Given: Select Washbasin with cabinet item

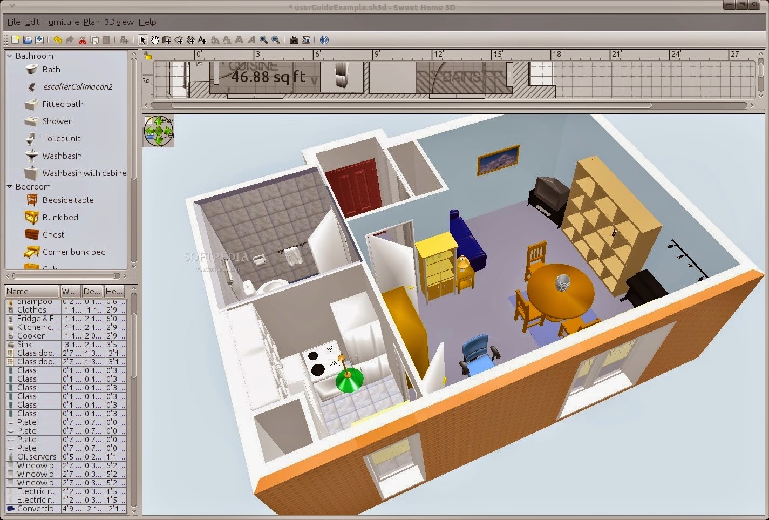Looking at the screenshot, I should coord(84,173).
